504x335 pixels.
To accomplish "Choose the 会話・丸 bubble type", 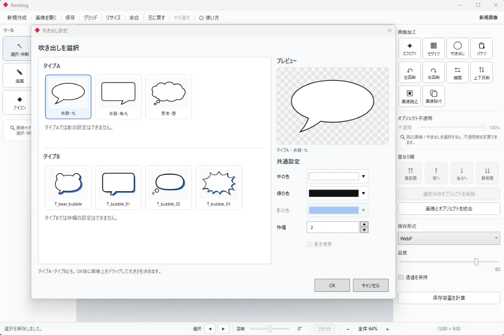I will tap(68, 97).
